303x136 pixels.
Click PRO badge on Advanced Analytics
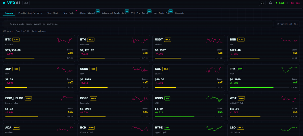[127, 11]
